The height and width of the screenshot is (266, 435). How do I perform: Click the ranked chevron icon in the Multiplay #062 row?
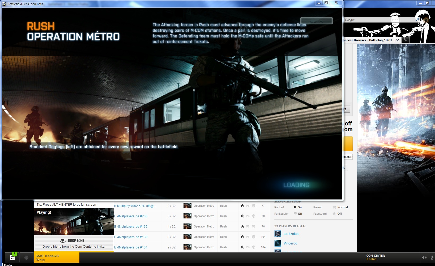pos(242,206)
